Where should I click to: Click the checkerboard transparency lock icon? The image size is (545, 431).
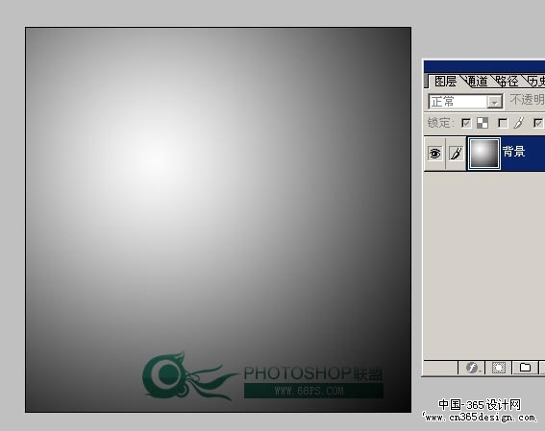pyautogui.click(x=483, y=123)
